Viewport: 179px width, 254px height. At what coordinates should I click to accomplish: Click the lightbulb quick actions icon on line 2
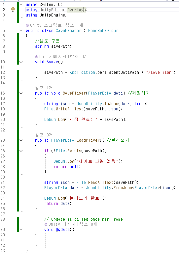click(x=13, y=10)
